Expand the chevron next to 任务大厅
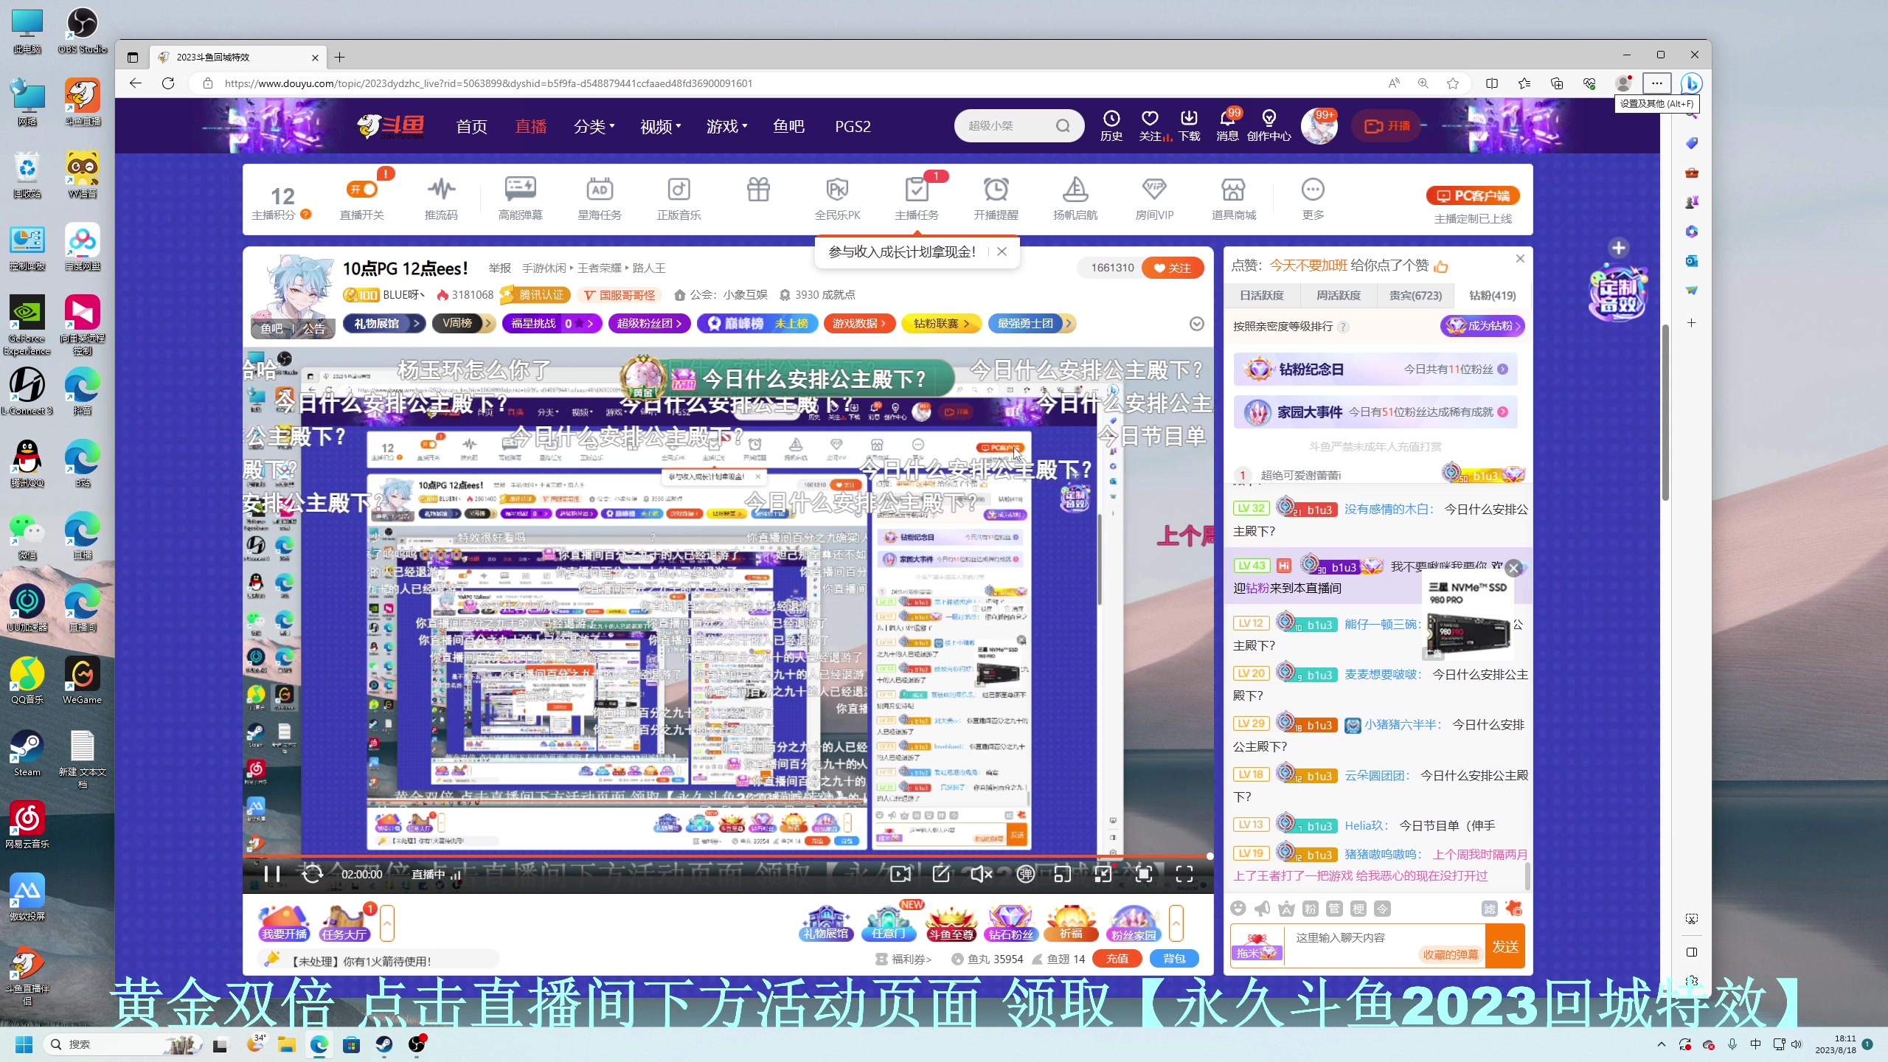The width and height of the screenshot is (1888, 1062). (x=387, y=923)
